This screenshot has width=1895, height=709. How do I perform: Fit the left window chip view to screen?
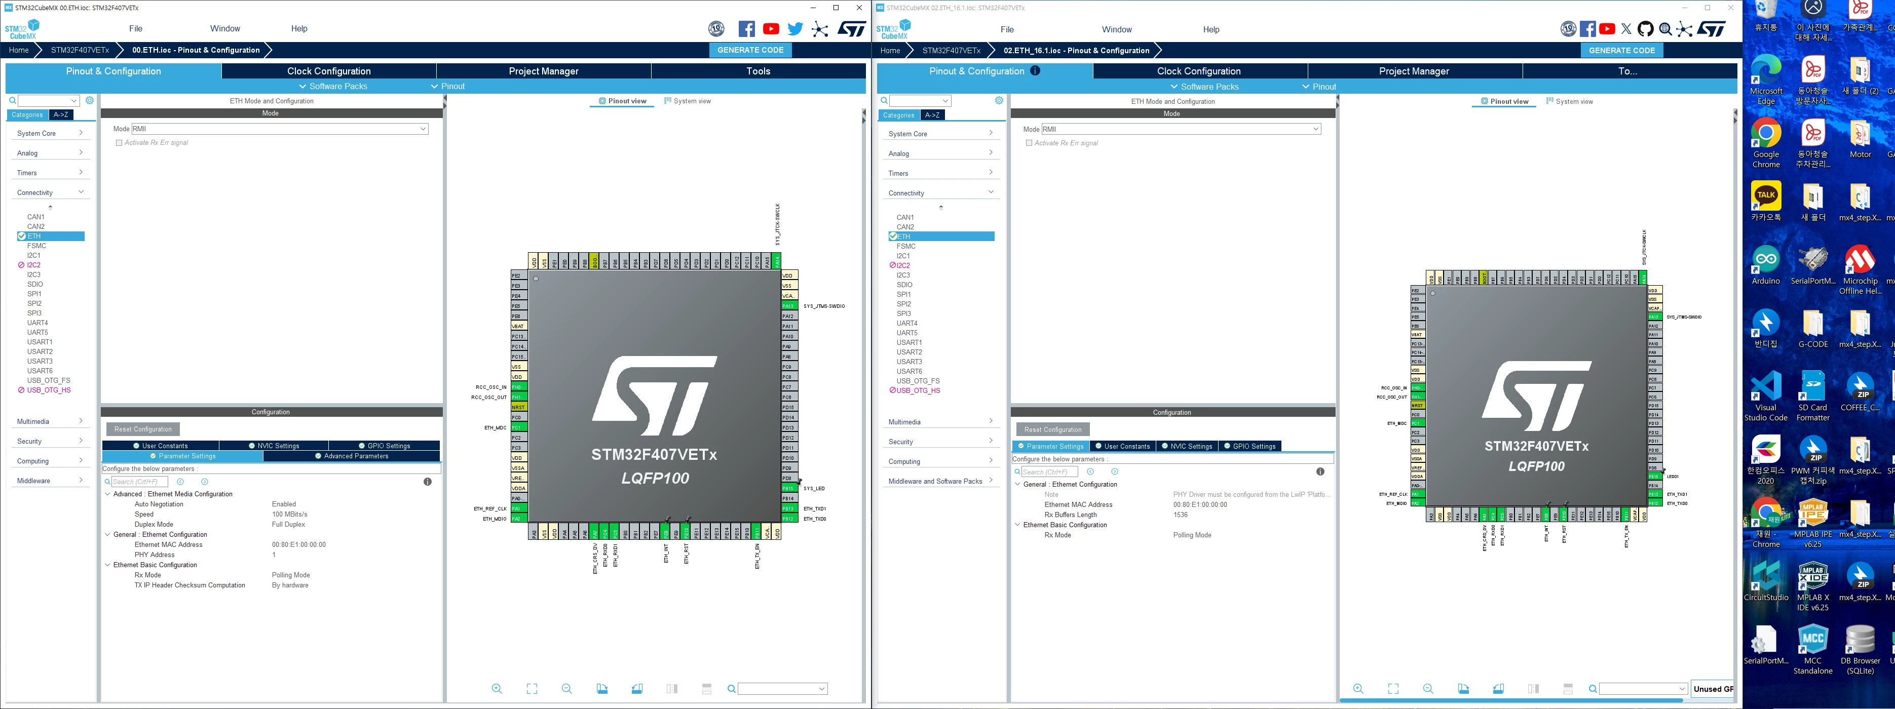click(532, 688)
